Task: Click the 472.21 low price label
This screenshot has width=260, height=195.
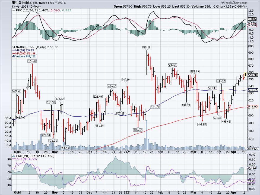Action: [x=53, y=141]
